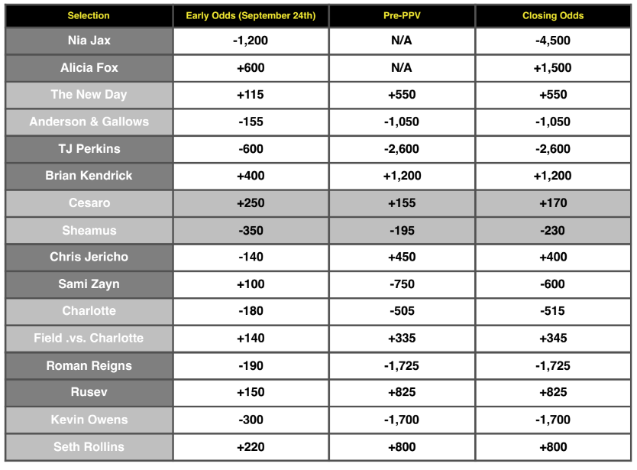Click Sheamus closing odds -230
Image resolution: width=637 pixels, height=470 pixels.
click(x=554, y=231)
